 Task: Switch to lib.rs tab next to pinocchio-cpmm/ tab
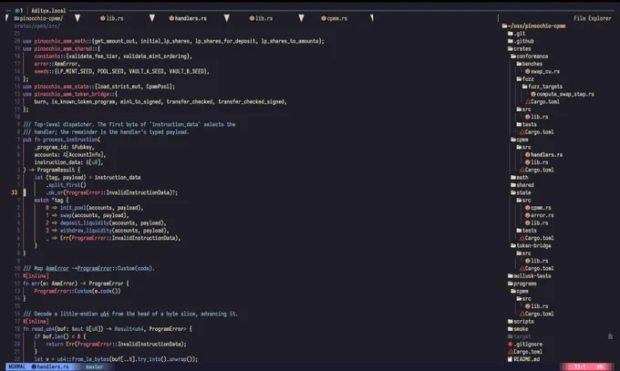click(112, 18)
